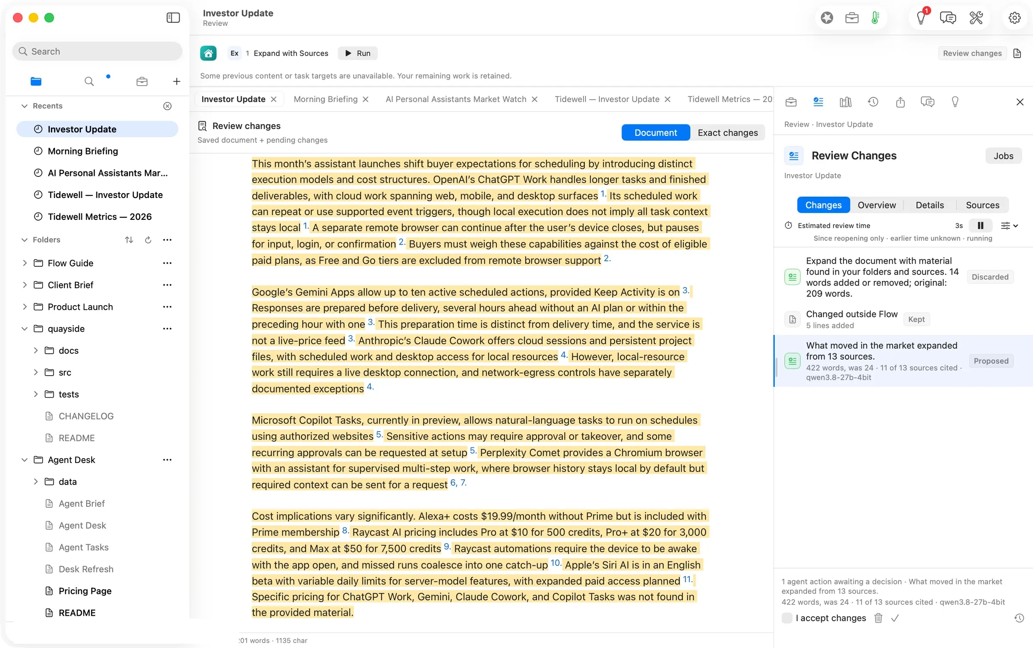Open the bar chart icon in review panel
The height and width of the screenshot is (648, 1033).
coord(845,102)
